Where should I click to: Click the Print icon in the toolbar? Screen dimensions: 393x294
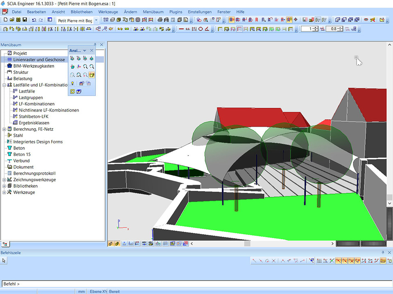click(x=160, y=20)
